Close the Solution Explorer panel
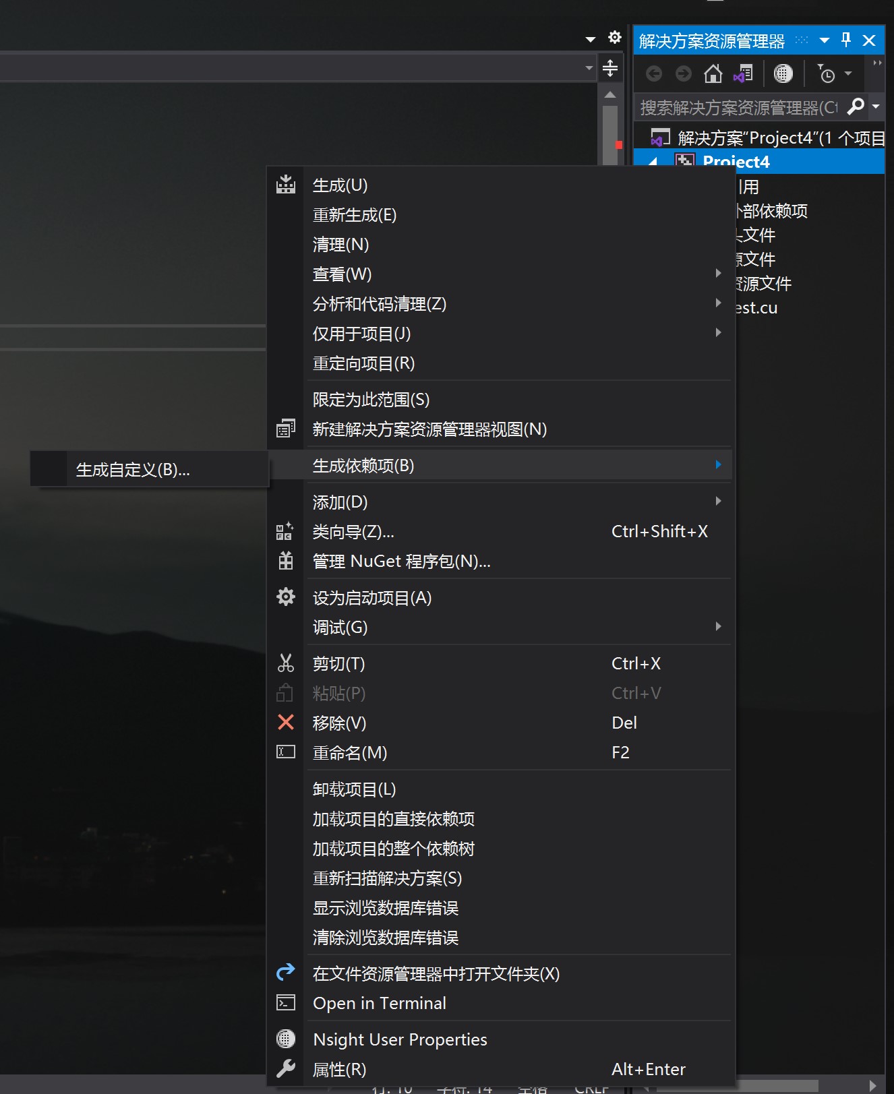The height and width of the screenshot is (1094, 894). (869, 40)
